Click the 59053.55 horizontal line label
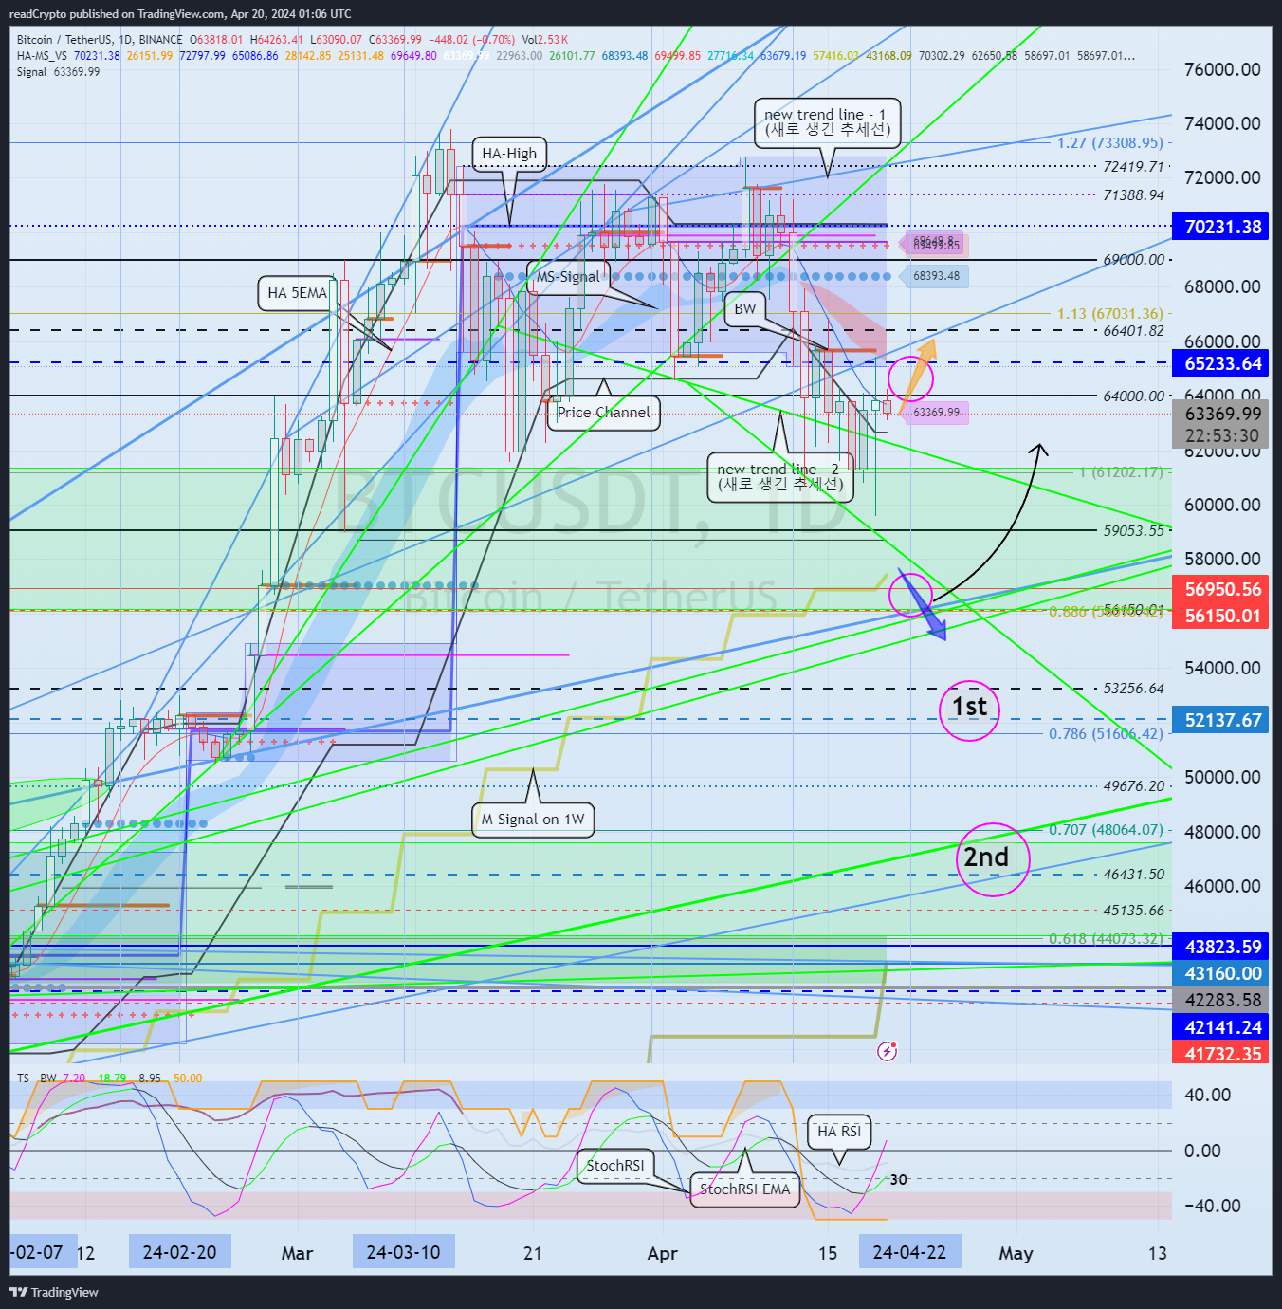1282x1309 pixels. click(1133, 531)
